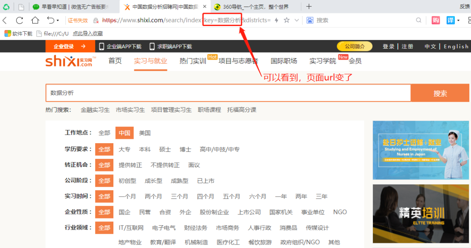Click 求职端APP下载 phone icon link

(x=171, y=47)
